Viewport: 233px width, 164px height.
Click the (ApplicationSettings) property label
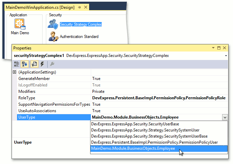point(37,72)
